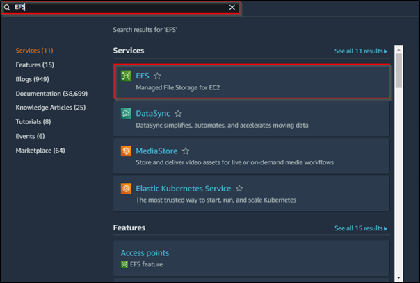Viewport: 420px width, 283px height.
Task: Select Tutorials (8) category
Action: 33,122
